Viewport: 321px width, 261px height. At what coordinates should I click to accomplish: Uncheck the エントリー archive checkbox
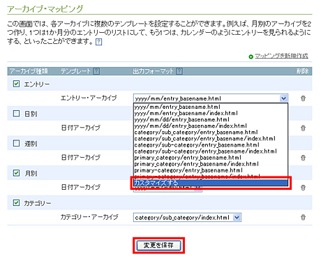point(16,84)
